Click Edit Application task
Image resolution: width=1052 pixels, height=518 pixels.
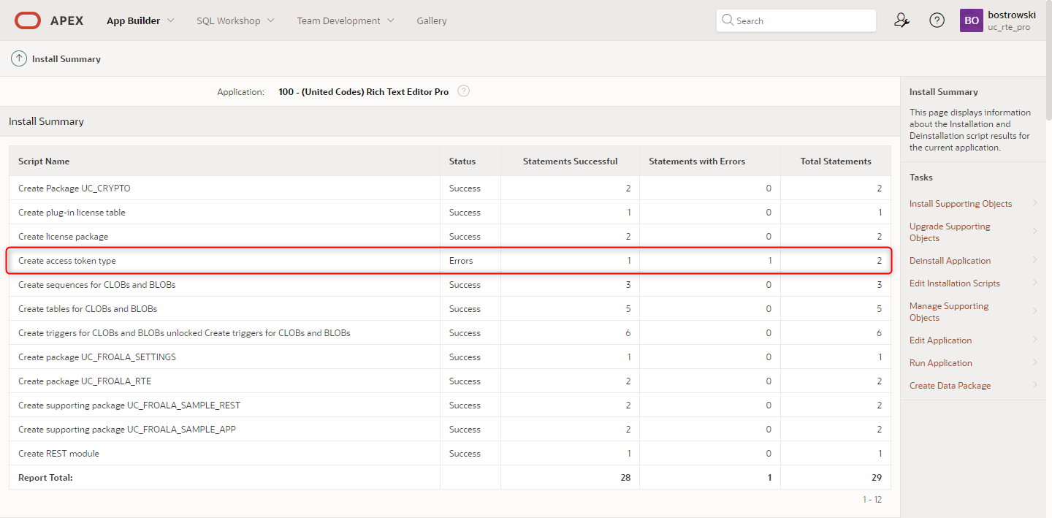point(940,340)
